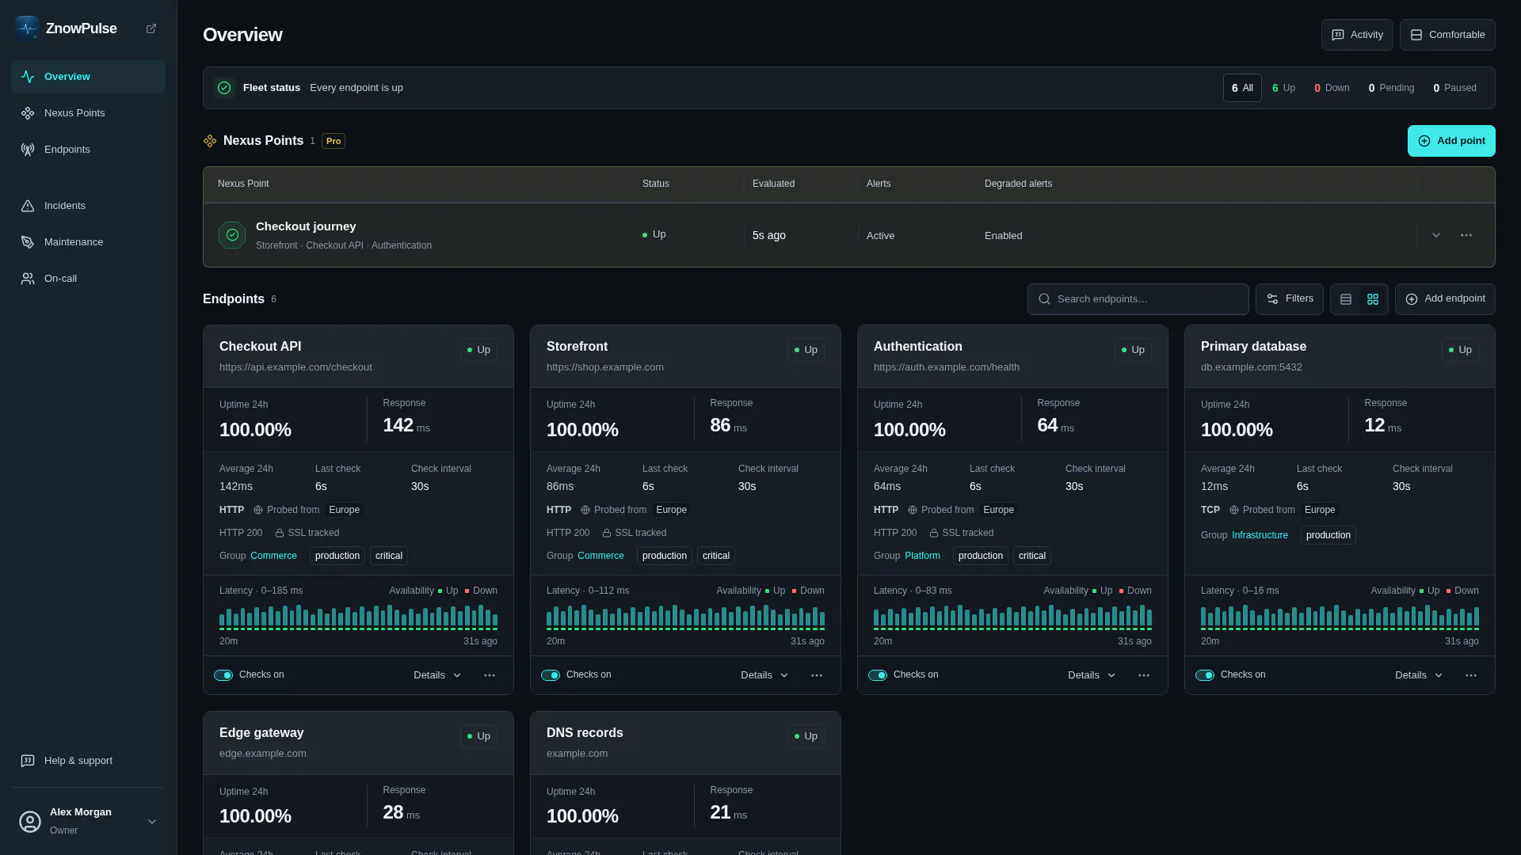The image size is (1521, 855).
Task: Click the ZnowPulse pulse logo icon
Action: 27,28
